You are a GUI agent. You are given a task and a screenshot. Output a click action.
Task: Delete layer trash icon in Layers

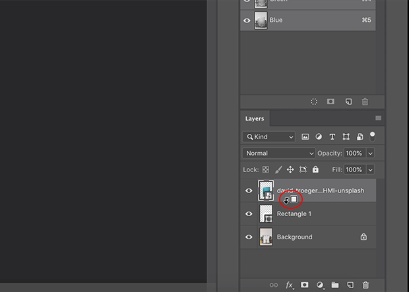pos(365,285)
